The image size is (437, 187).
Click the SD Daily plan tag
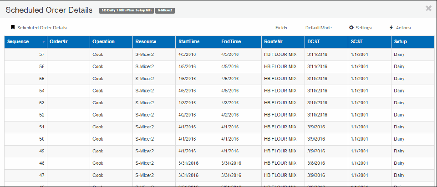(x=127, y=10)
